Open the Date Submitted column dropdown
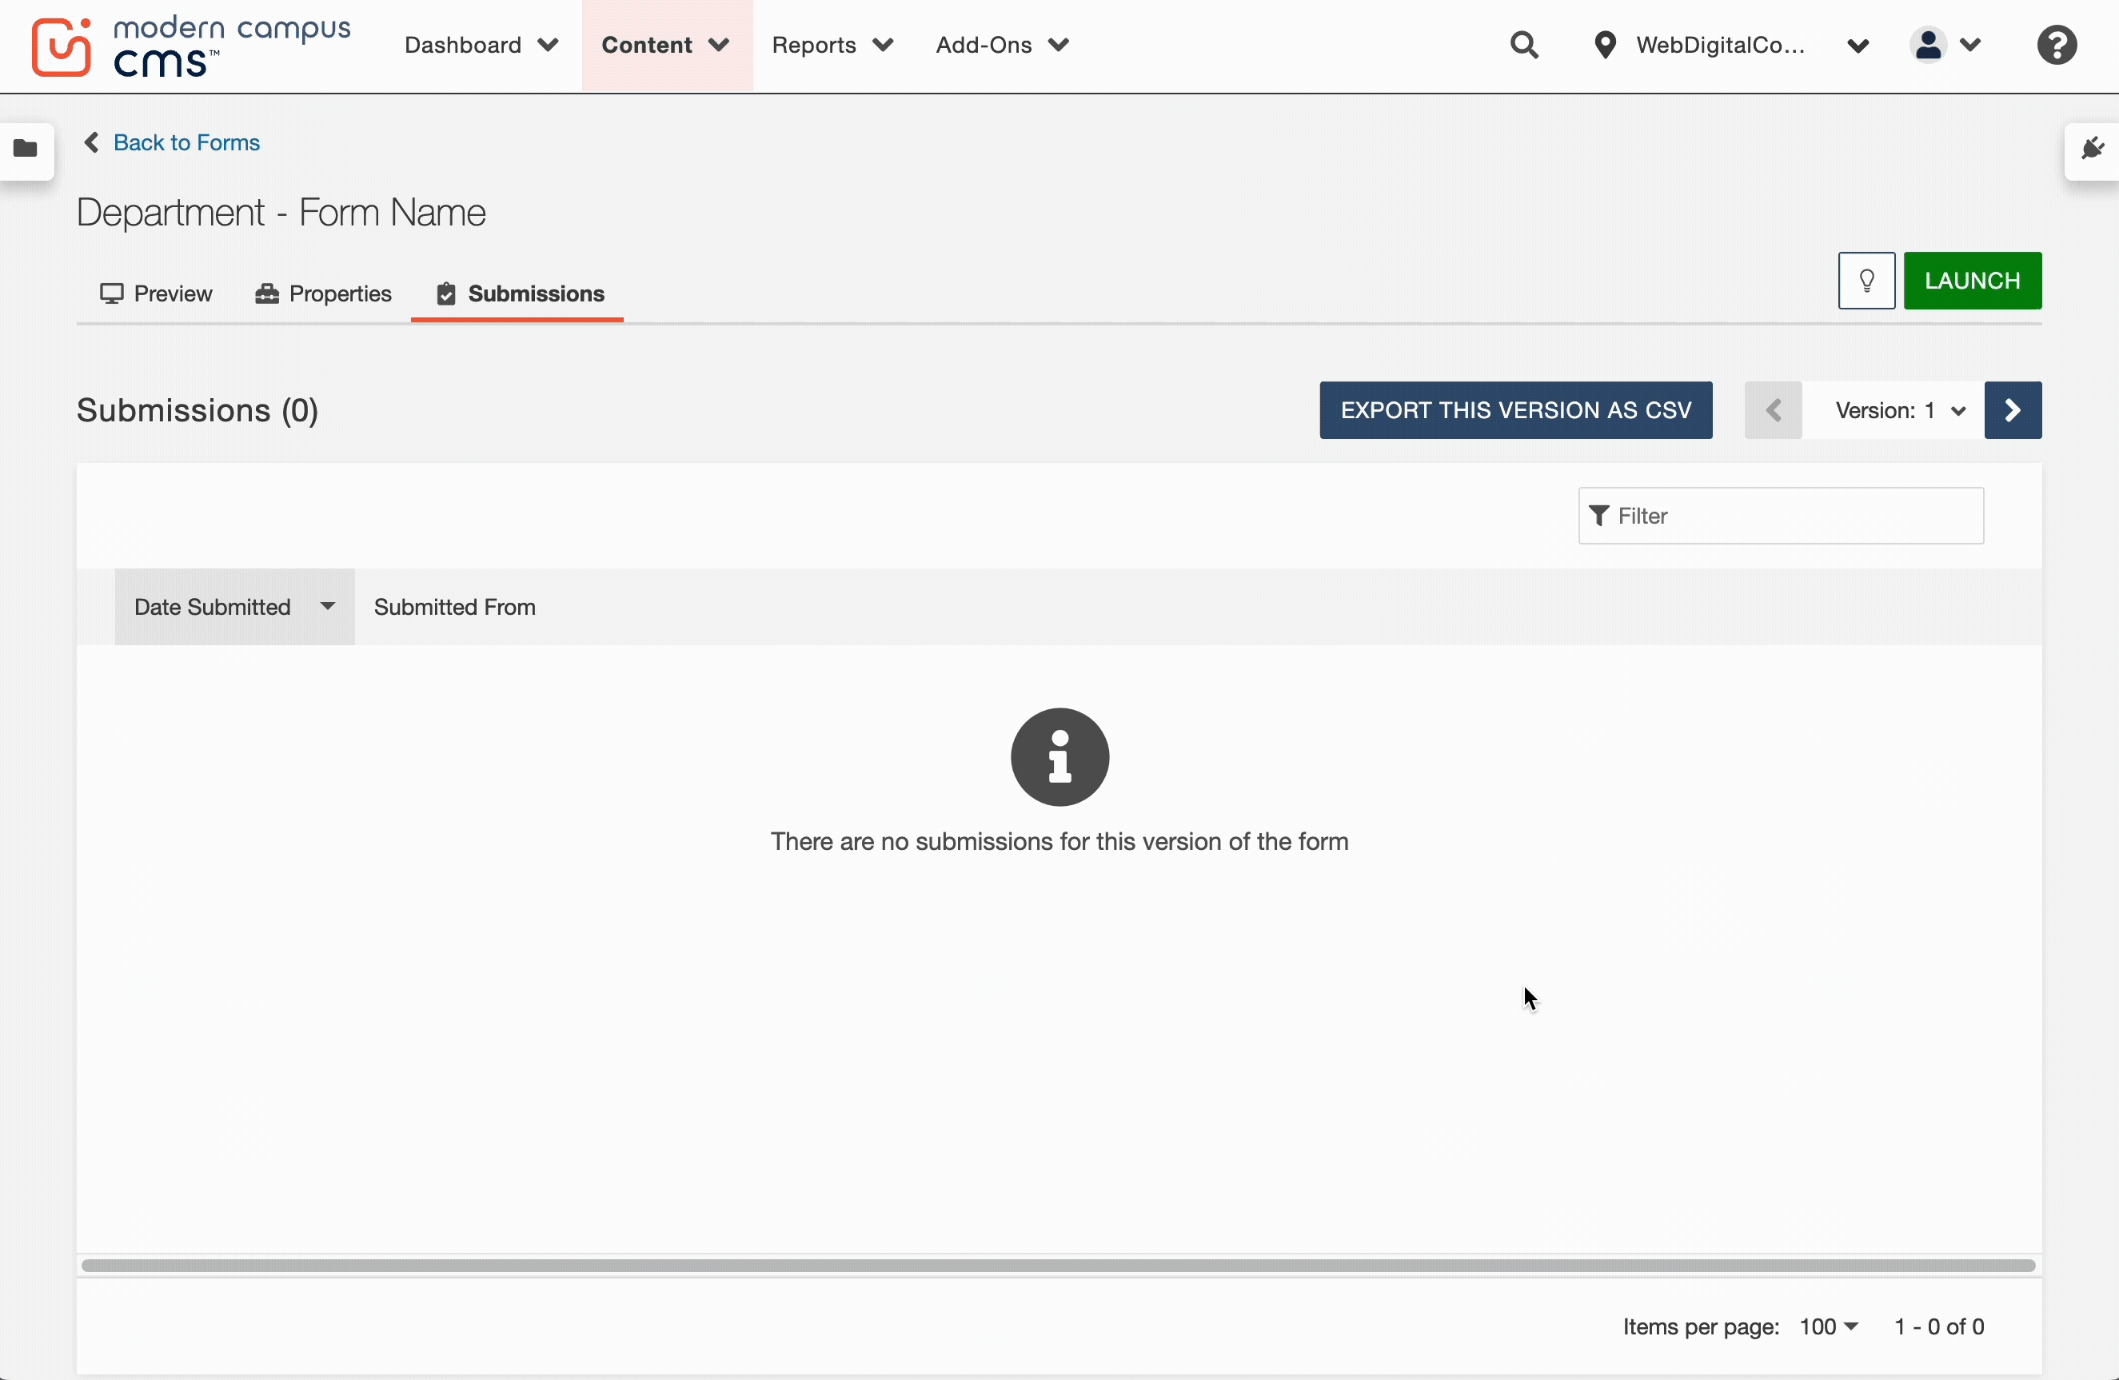 (328, 606)
